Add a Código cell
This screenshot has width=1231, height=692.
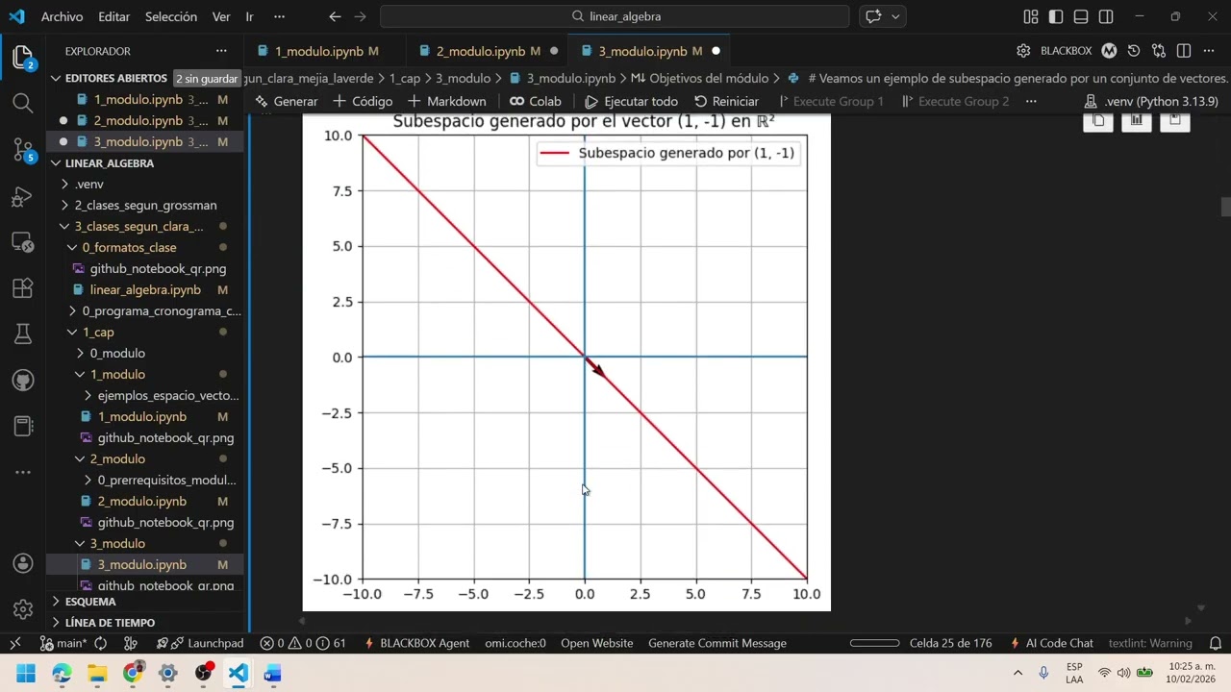coord(363,101)
